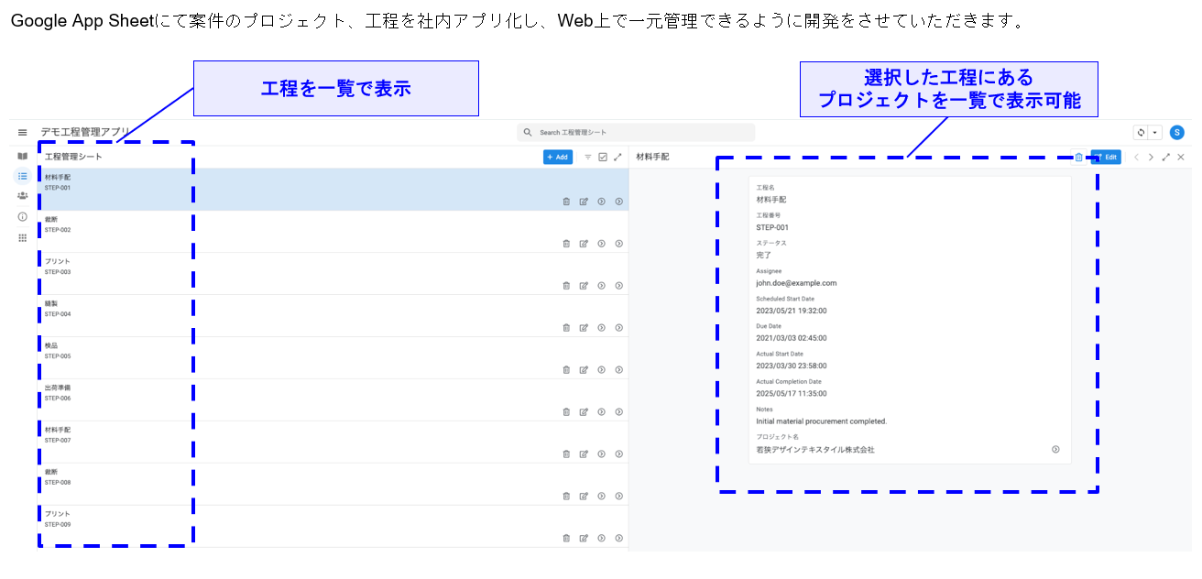
Task: Click the Edit button in the detail panel
Action: 1107,157
